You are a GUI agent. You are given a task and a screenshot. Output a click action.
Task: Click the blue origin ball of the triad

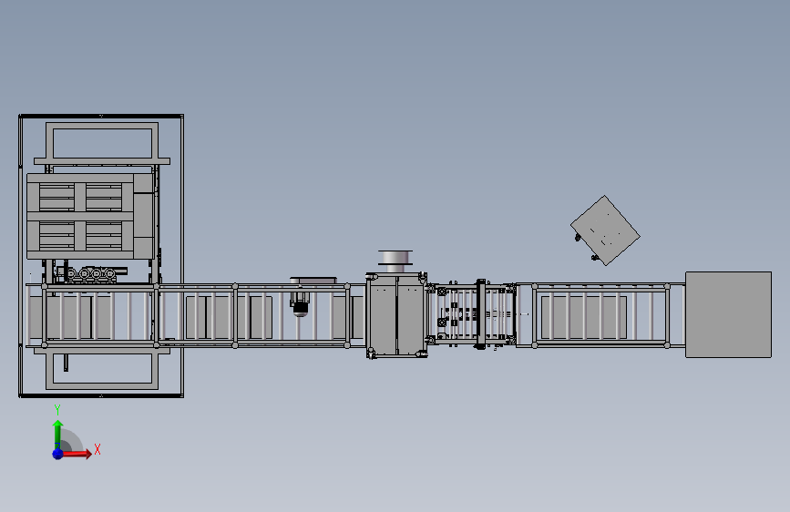click(x=58, y=454)
